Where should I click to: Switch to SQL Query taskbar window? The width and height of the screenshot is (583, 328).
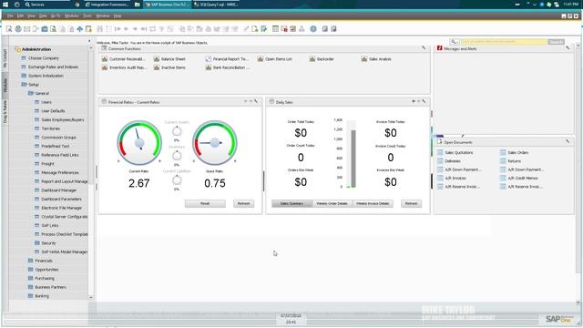coord(216,5)
